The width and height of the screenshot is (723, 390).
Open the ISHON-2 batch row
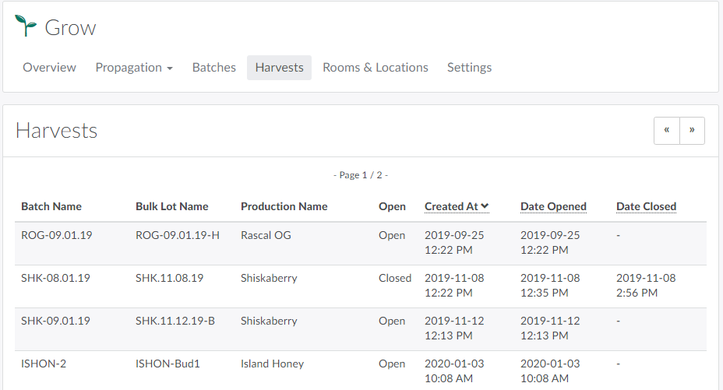pos(45,364)
